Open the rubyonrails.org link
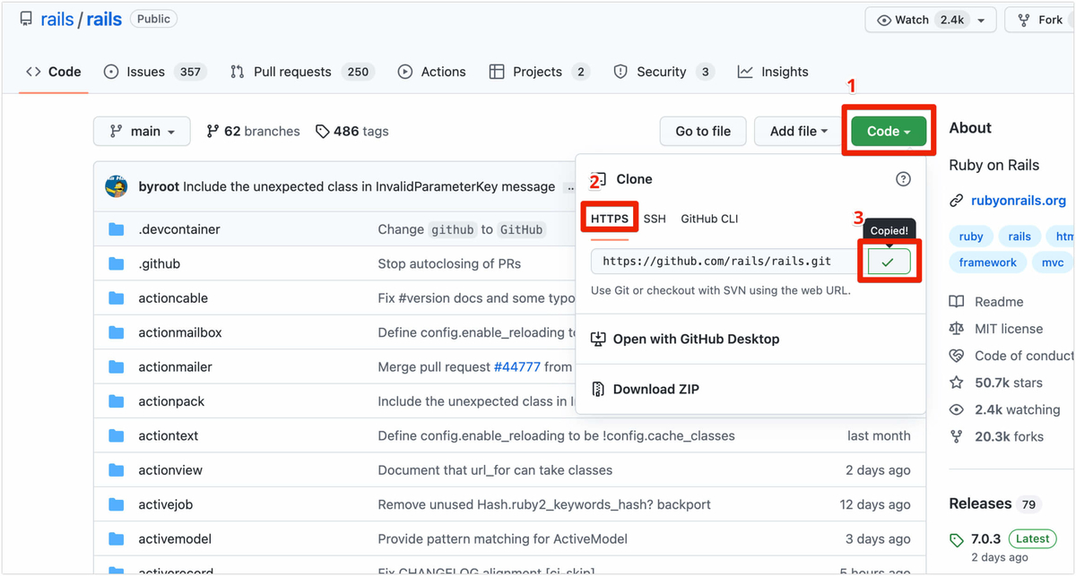 coord(1018,201)
